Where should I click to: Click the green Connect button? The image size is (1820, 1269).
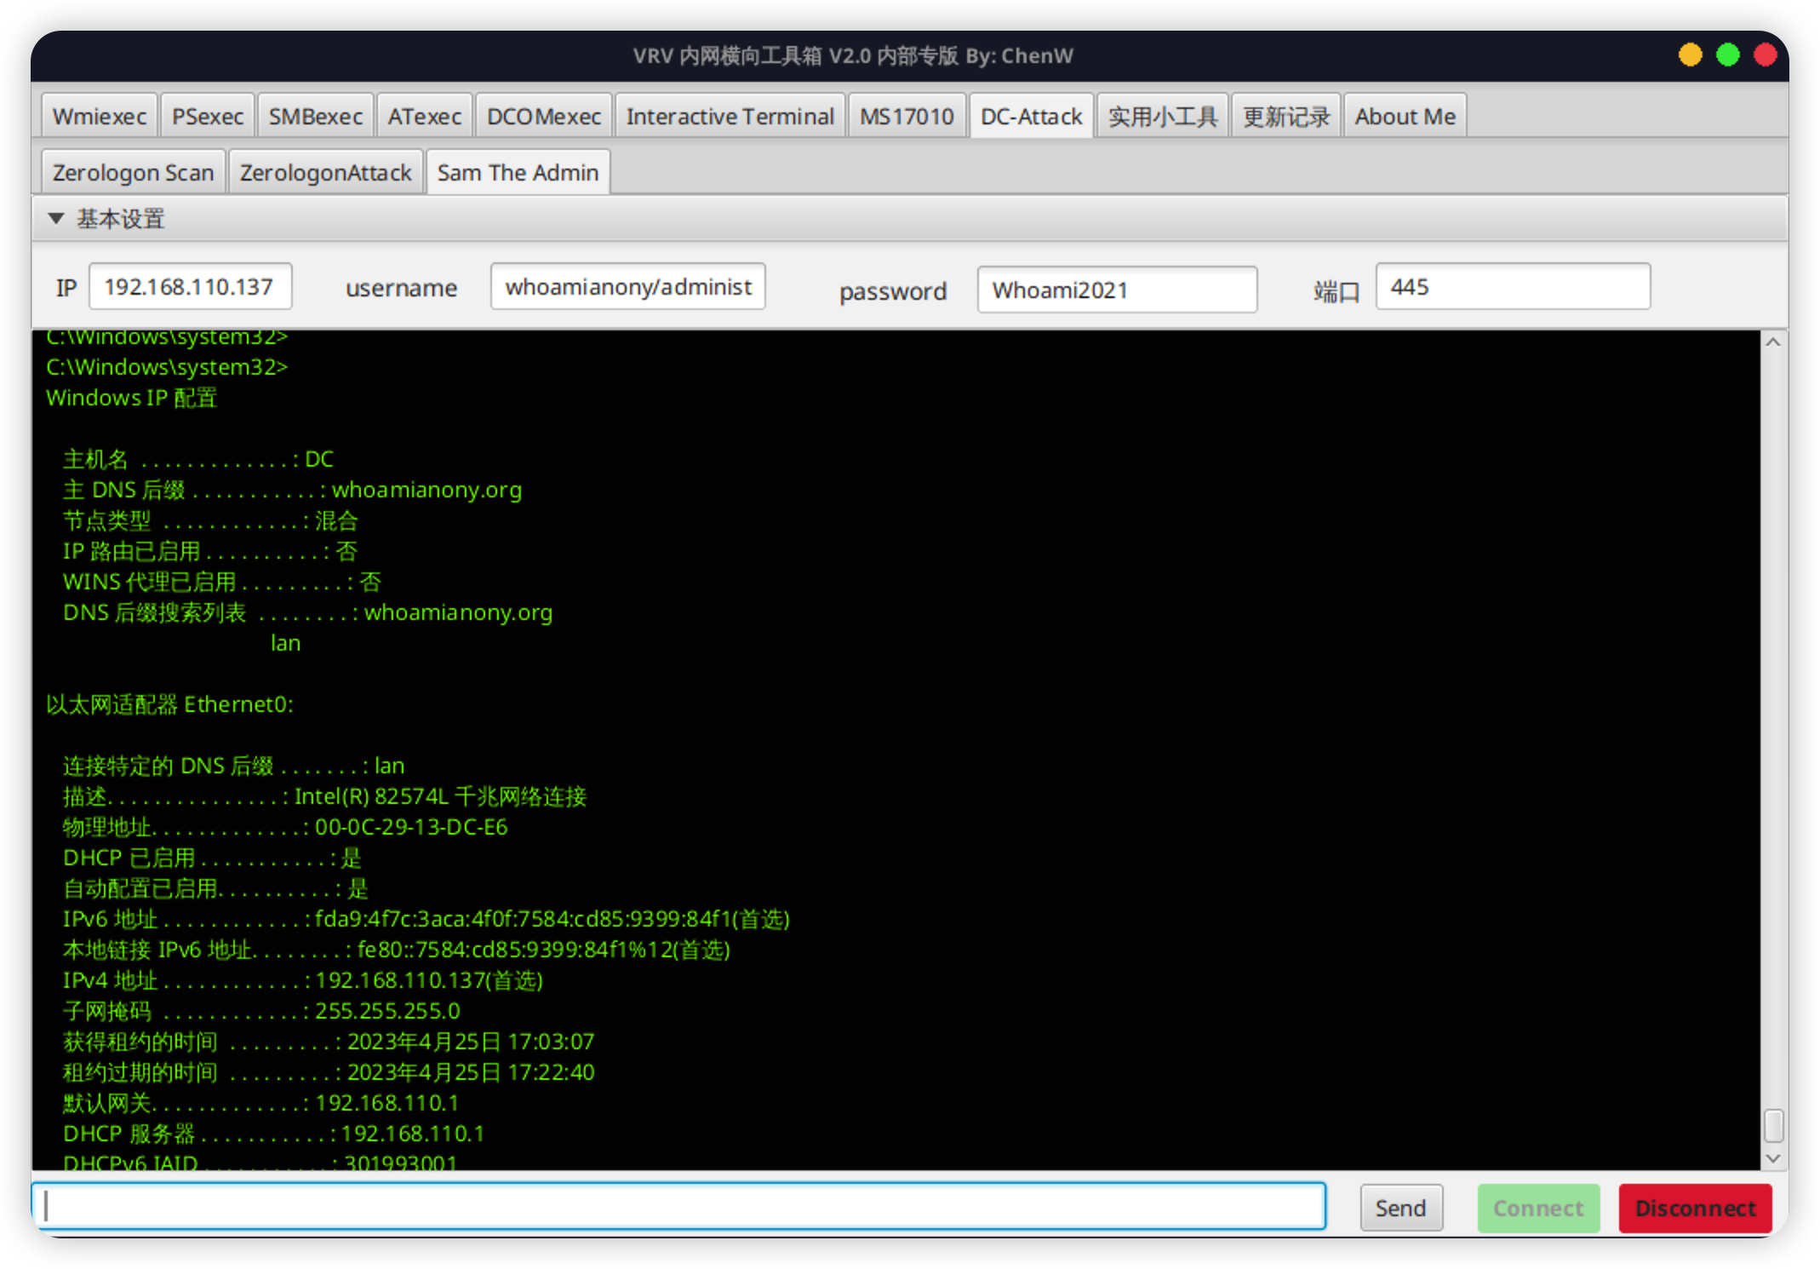(x=1537, y=1208)
